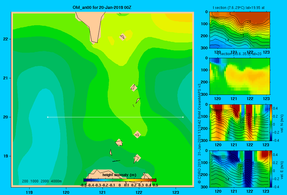
Task: Click the 'vel. N (m/s)' axis label
Action: point(282,124)
